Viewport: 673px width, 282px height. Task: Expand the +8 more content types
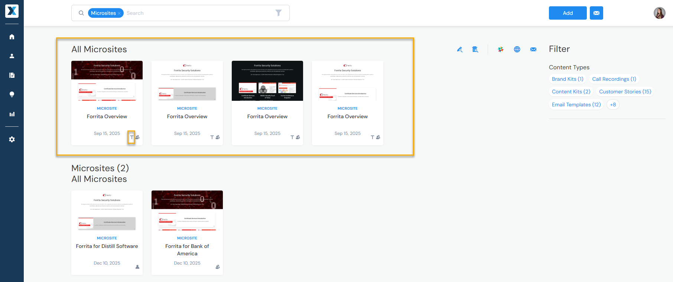613,104
